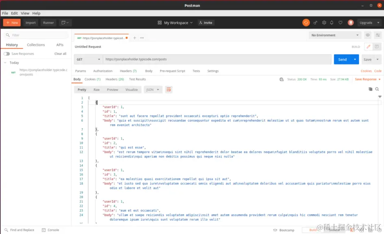Viewport: 384px width, 234px height.
Task: Open the Runner
Action: click(48, 22)
